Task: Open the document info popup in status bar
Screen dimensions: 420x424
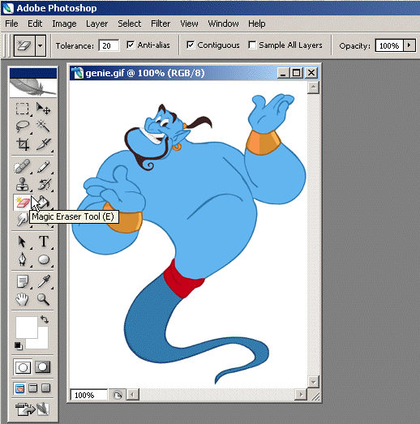Action: coord(118,396)
